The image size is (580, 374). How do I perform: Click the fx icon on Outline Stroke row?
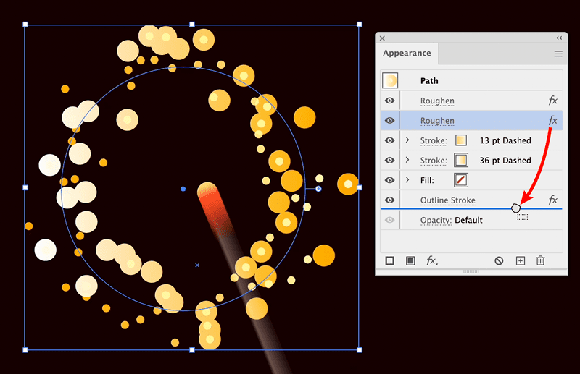coord(552,200)
